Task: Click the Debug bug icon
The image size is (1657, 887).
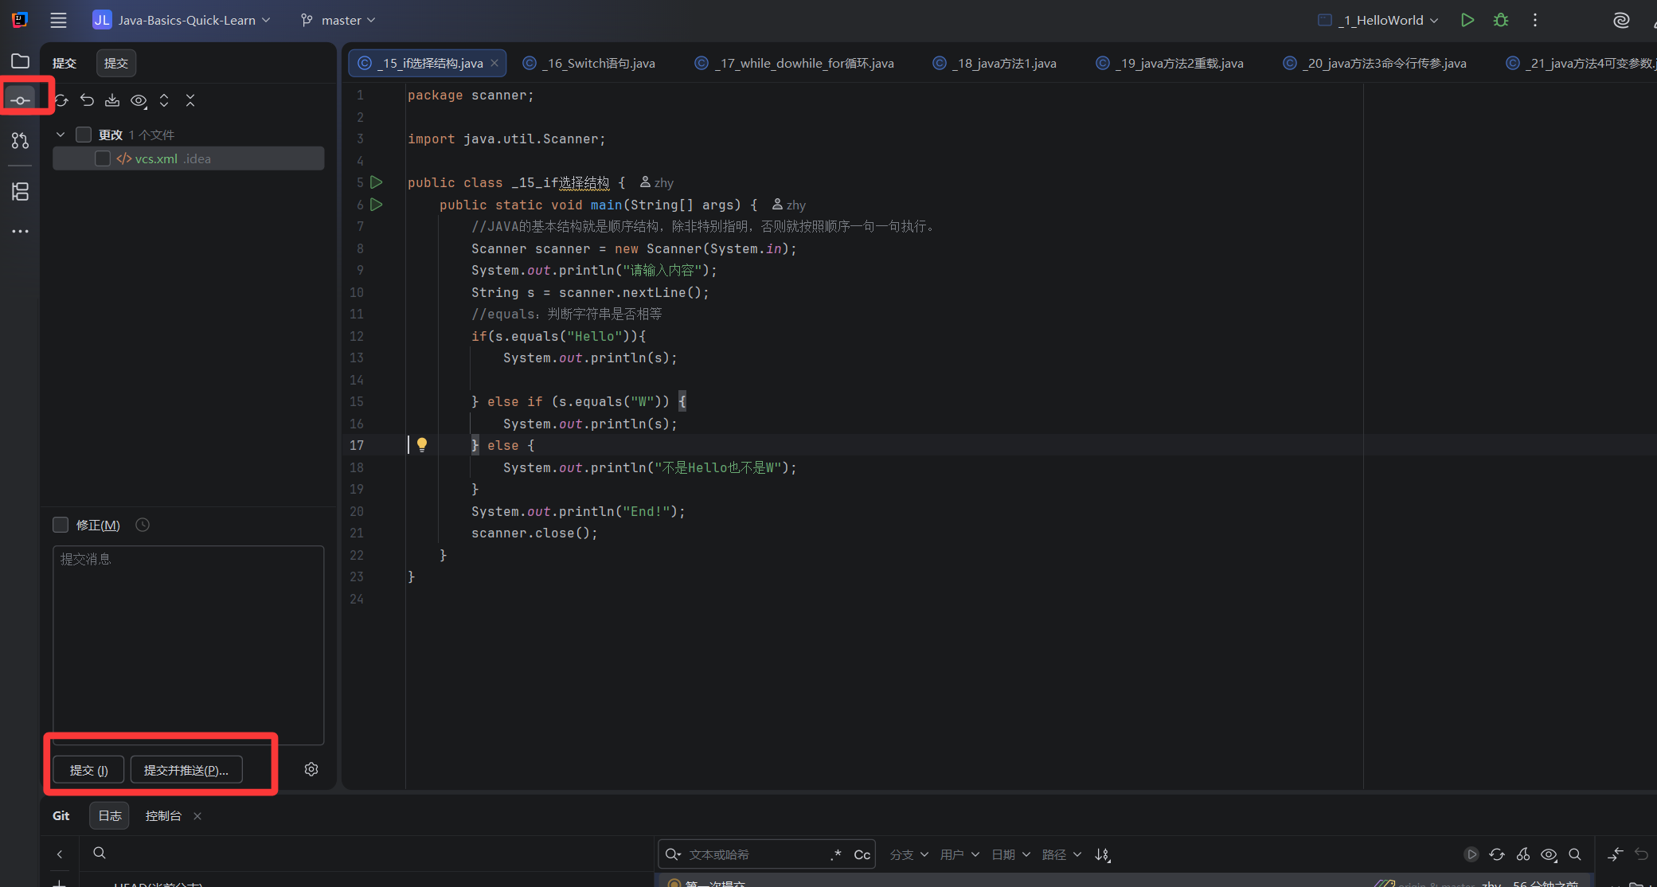Action: [x=1501, y=20]
